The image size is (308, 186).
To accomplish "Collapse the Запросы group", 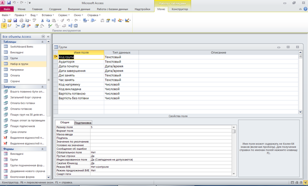I will click(x=42, y=87).
